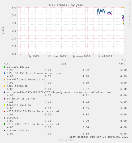Click the gray swatch for 0.0.0.0
Viewport: 132px width, 143px height.
5,118
